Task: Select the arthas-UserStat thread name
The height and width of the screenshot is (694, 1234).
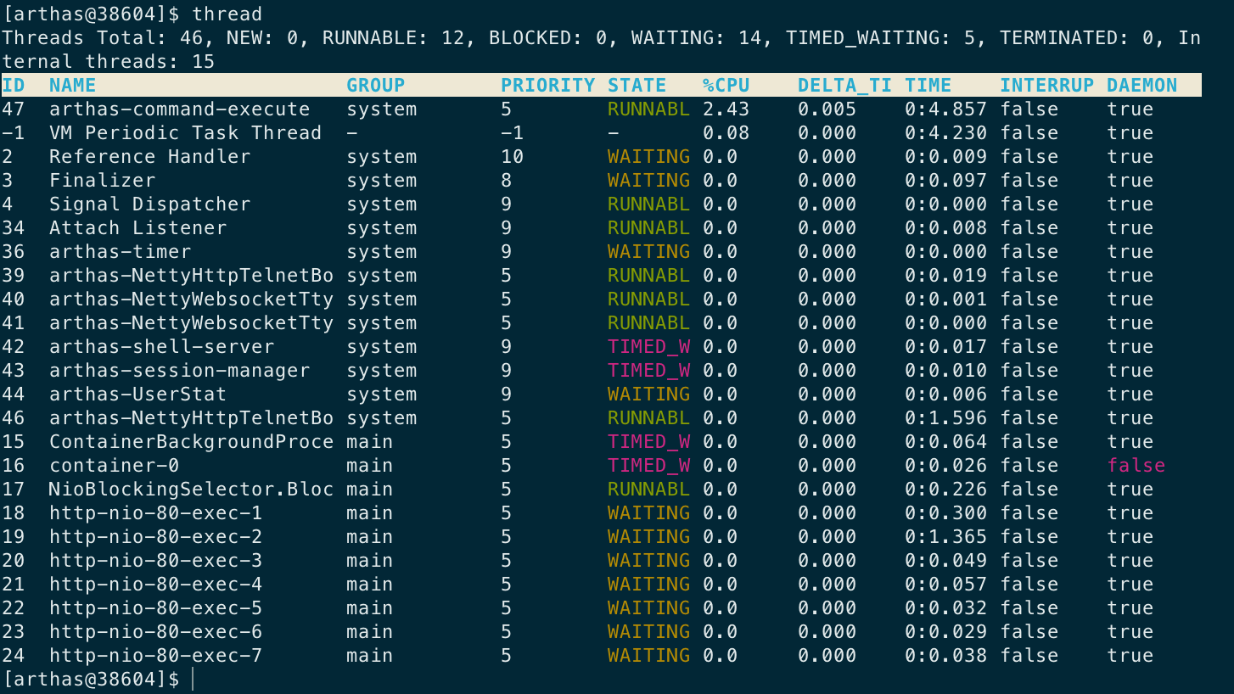Action: (x=138, y=395)
